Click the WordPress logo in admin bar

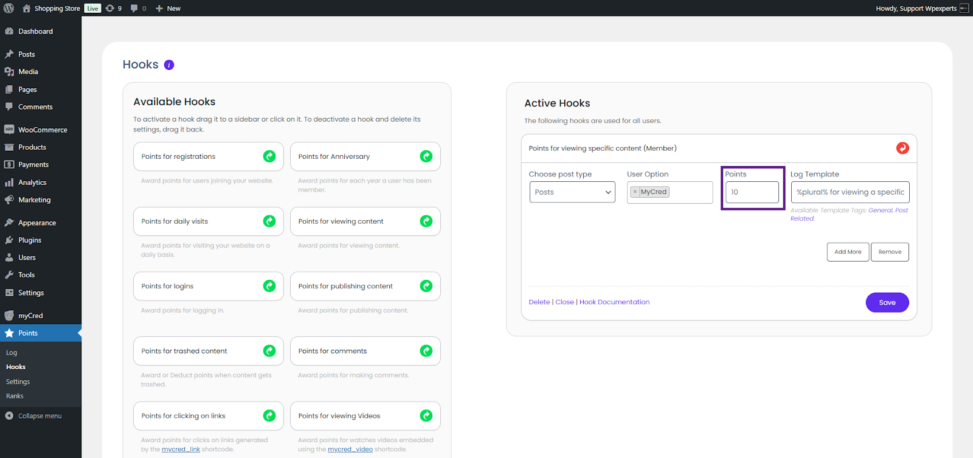pyautogui.click(x=9, y=8)
